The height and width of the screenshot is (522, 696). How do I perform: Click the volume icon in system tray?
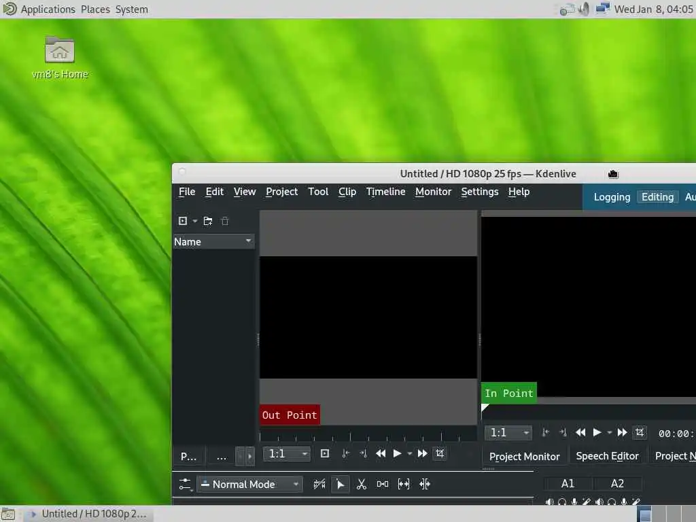point(584,9)
